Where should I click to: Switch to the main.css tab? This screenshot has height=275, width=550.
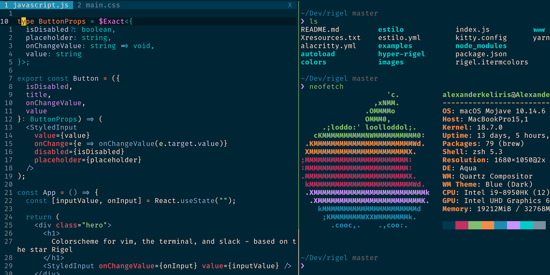[x=98, y=5]
